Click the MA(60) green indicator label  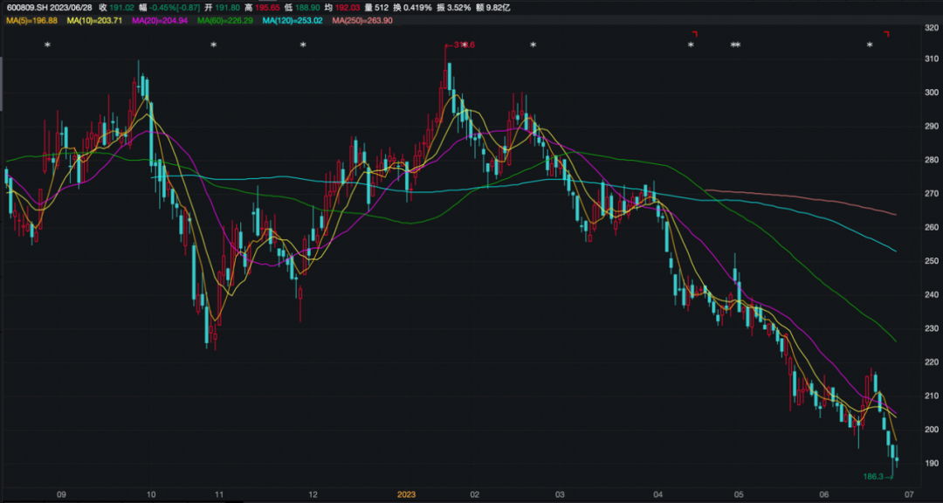point(225,19)
